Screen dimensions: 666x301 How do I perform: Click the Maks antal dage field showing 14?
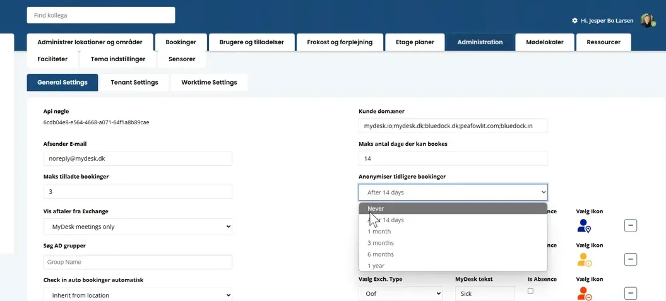click(x=453, y=158)
